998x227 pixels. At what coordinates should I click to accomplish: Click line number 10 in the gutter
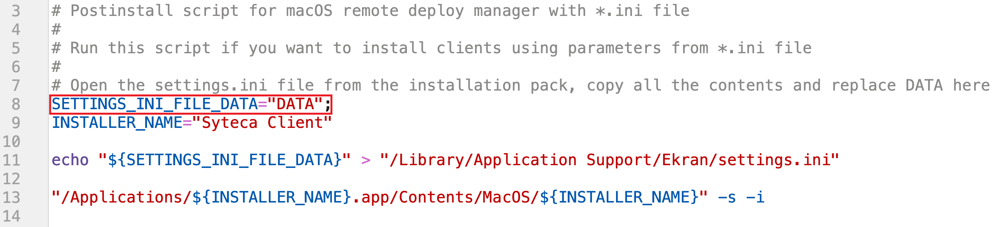11,141
